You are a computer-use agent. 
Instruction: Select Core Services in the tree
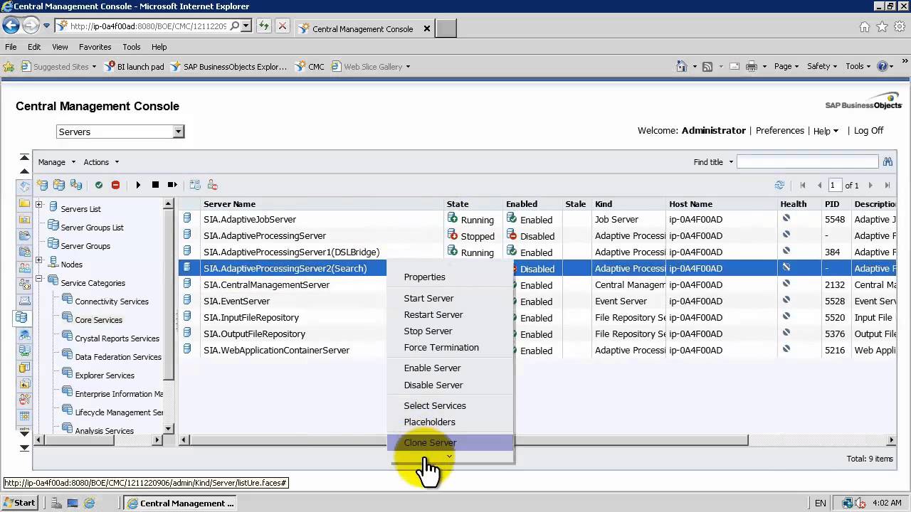click(x=98, y=320)
